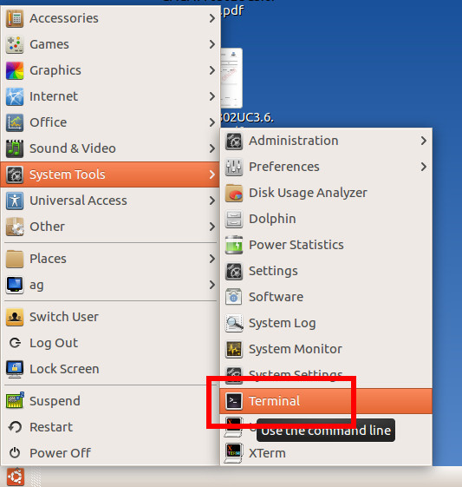Choose the XTerm menu entry

pyautogui.click(x=326, y=453)
